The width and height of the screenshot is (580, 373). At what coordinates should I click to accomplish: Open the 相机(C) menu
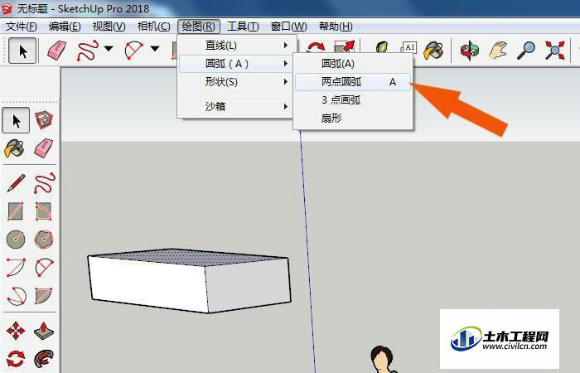pyautogui.click(x=153, y=27)
